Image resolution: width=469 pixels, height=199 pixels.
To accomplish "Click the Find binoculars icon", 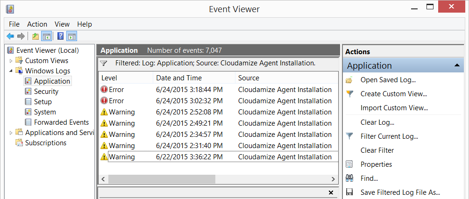I will tap(349, 178).
